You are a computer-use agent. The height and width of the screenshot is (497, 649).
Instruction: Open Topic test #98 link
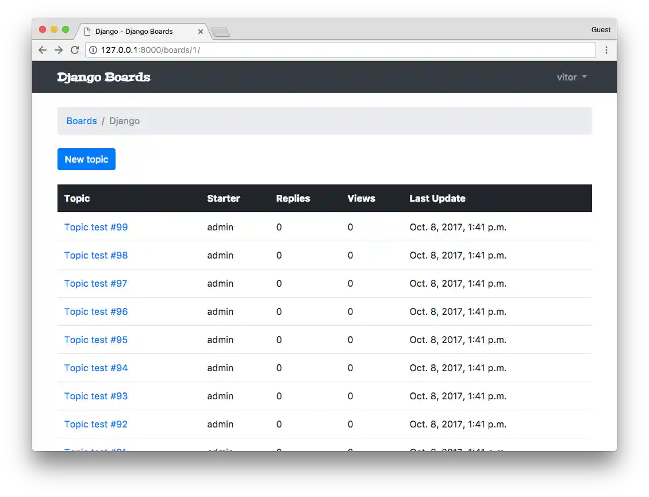(x=96, y=255)
